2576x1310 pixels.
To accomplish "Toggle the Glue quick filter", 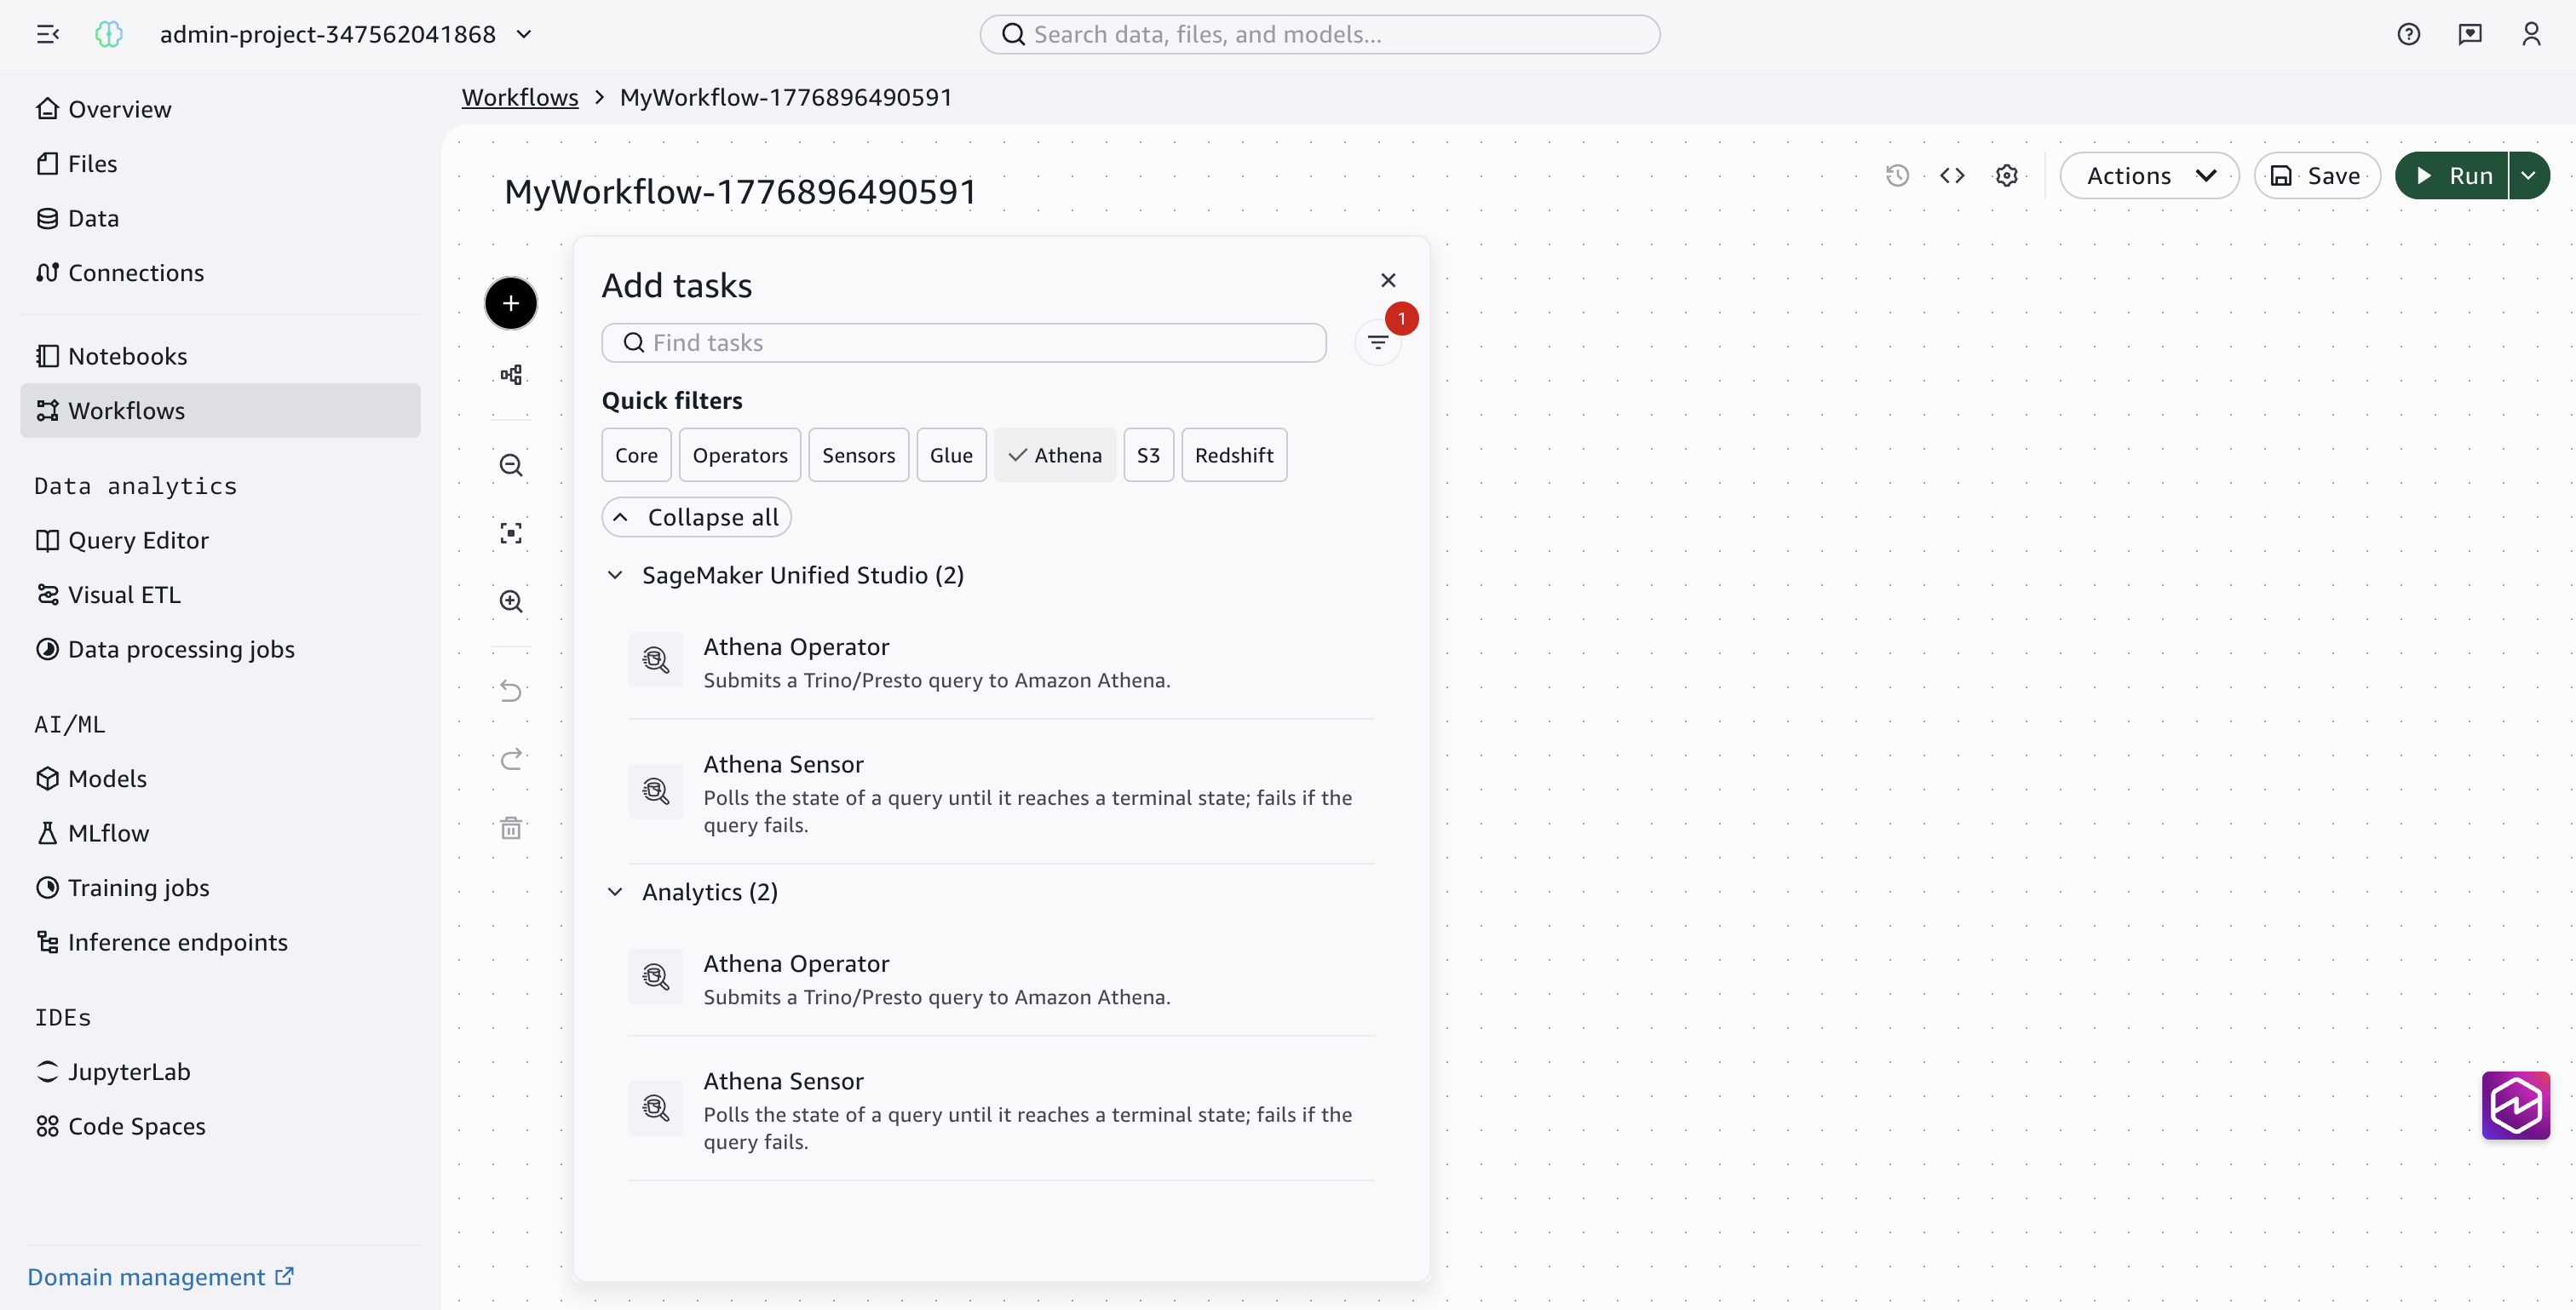I will 951,455.
